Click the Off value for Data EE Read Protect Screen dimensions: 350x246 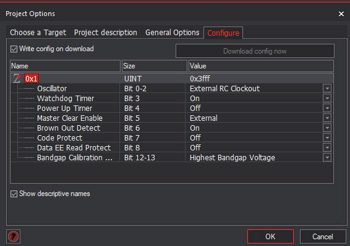click(x=195, y=148)
